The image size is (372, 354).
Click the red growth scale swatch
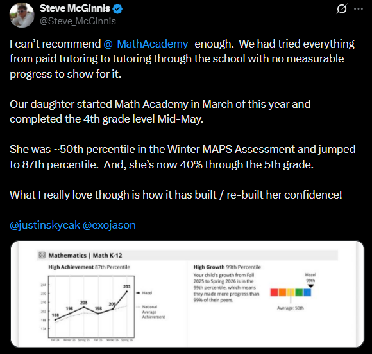point(274,292)
